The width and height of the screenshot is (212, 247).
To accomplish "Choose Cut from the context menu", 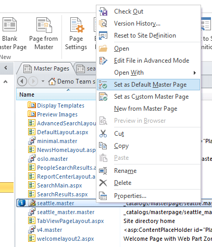I will coord(119,134).
